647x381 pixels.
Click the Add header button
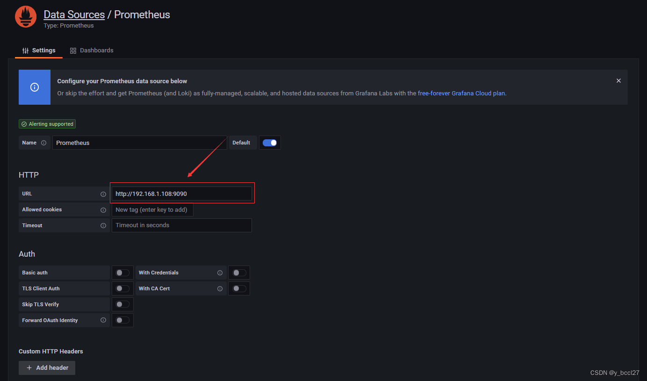47,368
